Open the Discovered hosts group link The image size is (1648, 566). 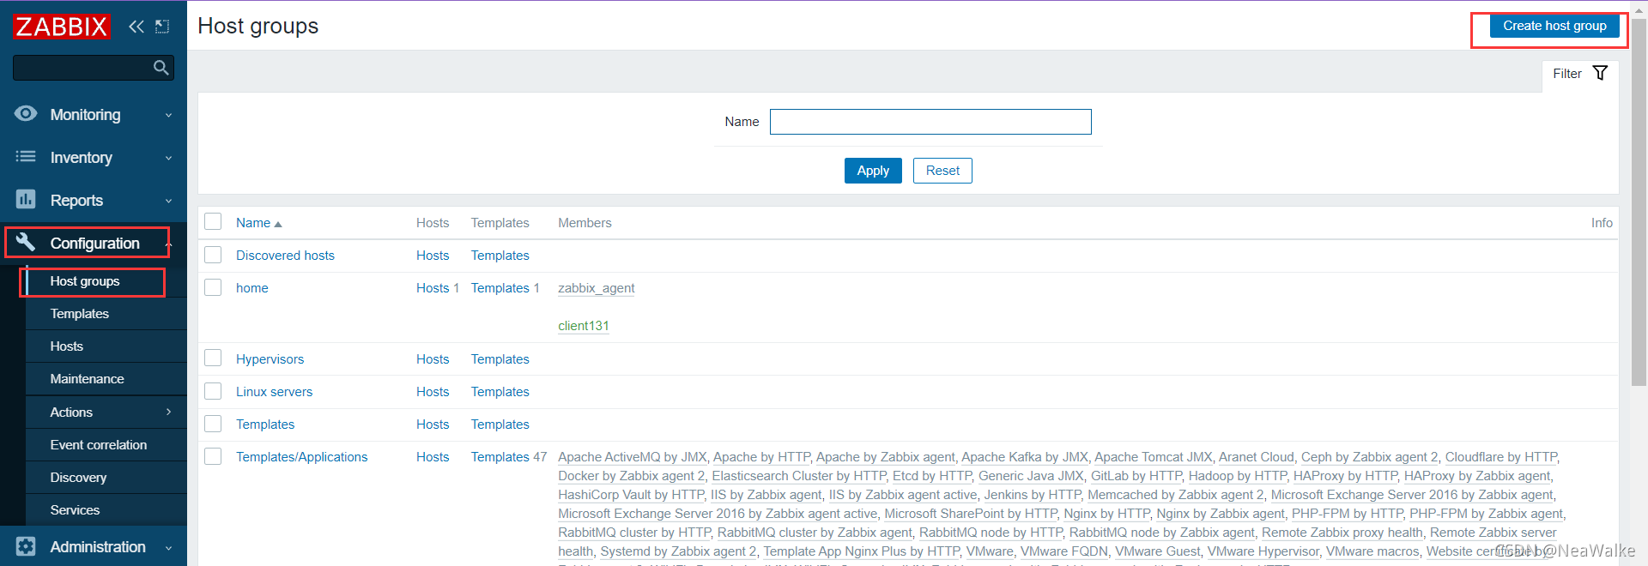(x=285, y=256)
